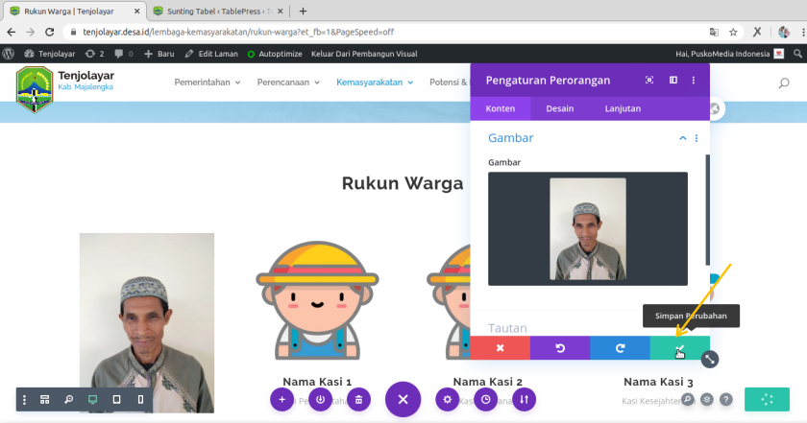Bookmark this page with star icon
Viewport: 807px width, 423px height.
(733, 32)
